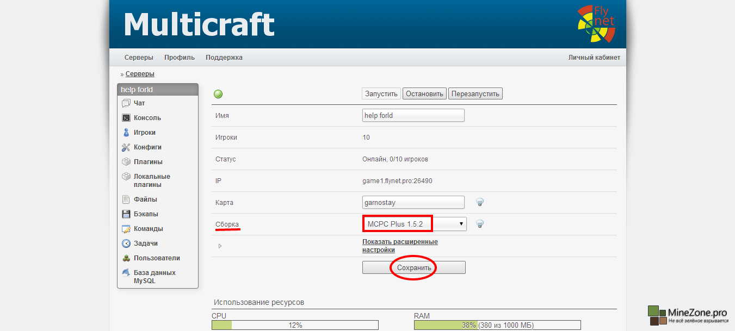The height and width of the screenshot is (331, 735).
Task: Click the Players icon in sidebar
Action: pyautogui.click(x=126, y=133)
